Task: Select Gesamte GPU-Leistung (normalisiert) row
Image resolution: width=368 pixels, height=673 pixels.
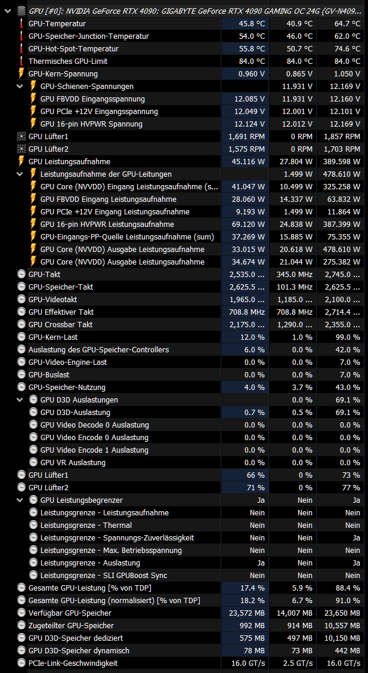Action: [114, 600]
